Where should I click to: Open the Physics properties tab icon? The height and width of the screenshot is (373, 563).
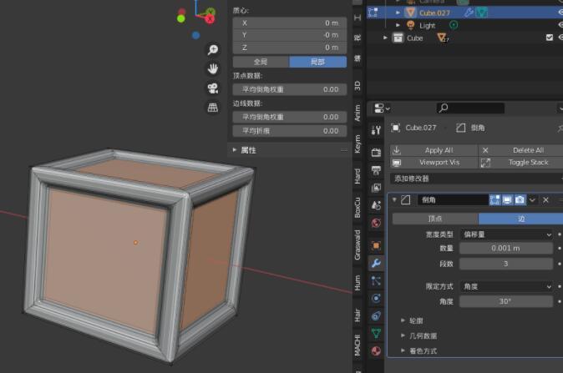[x=376, y=299]
